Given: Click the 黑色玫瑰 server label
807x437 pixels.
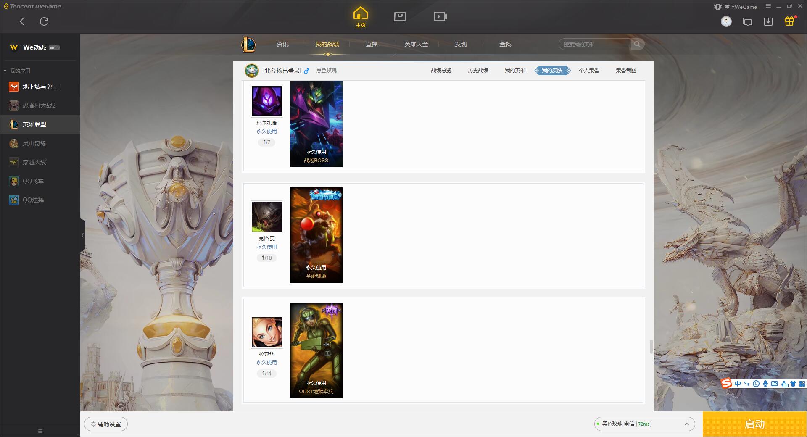Looking at the screenshot, I should pos(327,71).
